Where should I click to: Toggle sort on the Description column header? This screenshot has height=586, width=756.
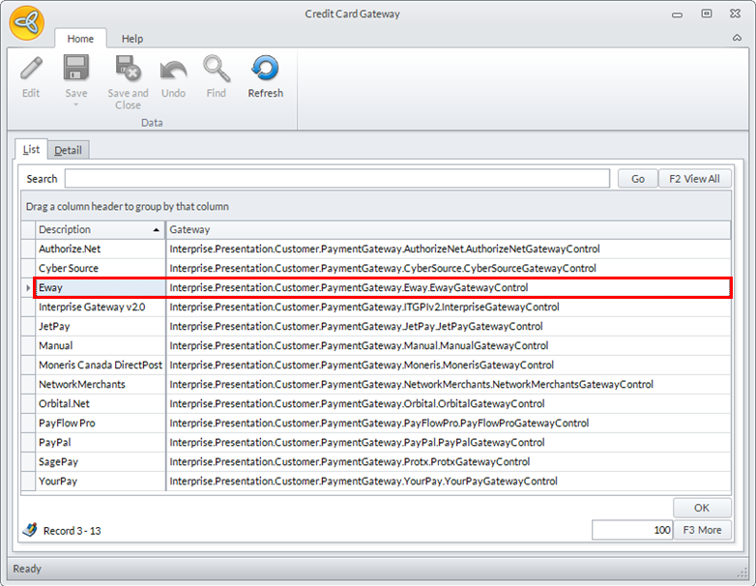coord(95,230)
